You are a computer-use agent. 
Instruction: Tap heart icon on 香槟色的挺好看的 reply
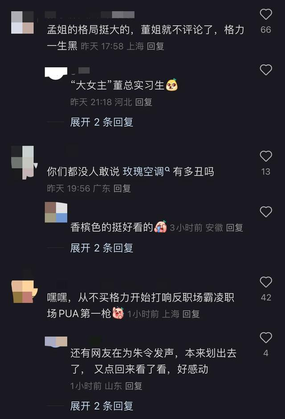(266, 212)
